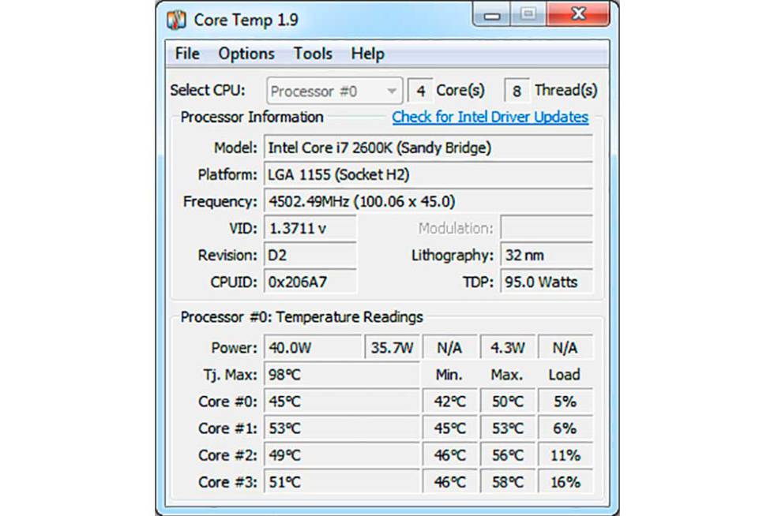Click Check for Intel Driver Updates link
The height and width of the screenshot is (516, 774).
click(x=490, y=117)
